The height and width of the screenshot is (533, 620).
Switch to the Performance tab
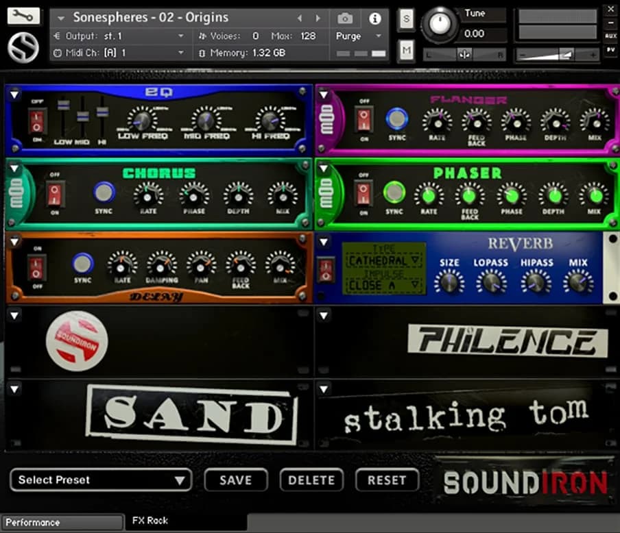tap(62, 522)
